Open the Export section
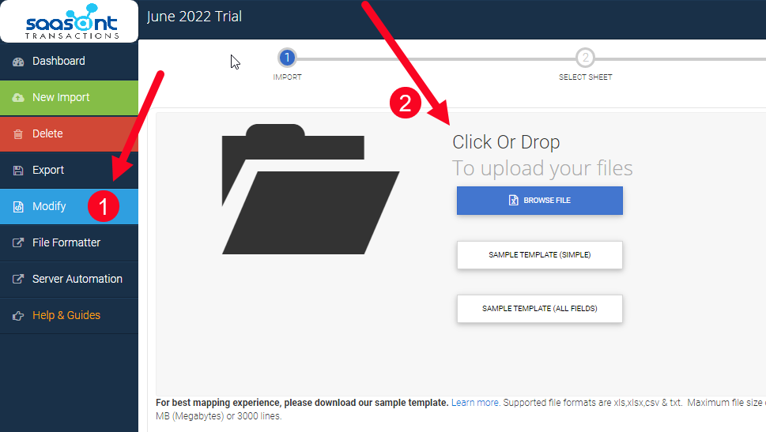Viewport: 766px width, 432px height. pyautogui.click(x=48, y=170)
